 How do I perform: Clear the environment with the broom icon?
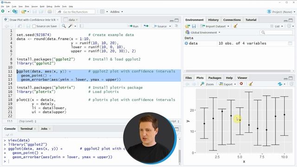pyautogui.click(x=235, y=26)
